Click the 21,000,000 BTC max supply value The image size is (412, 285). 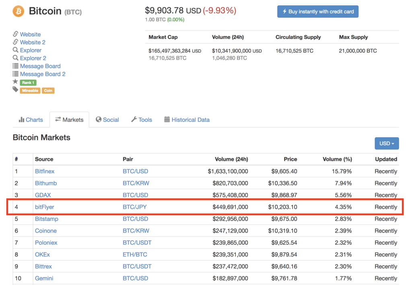358,51
